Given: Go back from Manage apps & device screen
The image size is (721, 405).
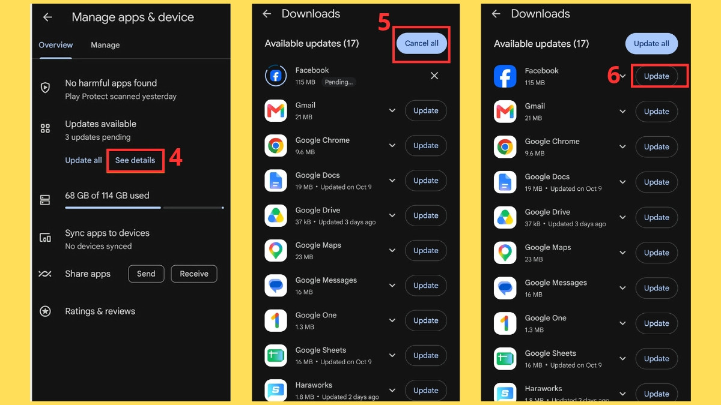Looking at the screenshot, I should tap(47, 17).
